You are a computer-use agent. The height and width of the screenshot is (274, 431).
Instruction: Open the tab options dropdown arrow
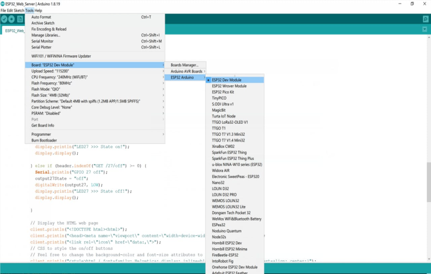point(425,31)
